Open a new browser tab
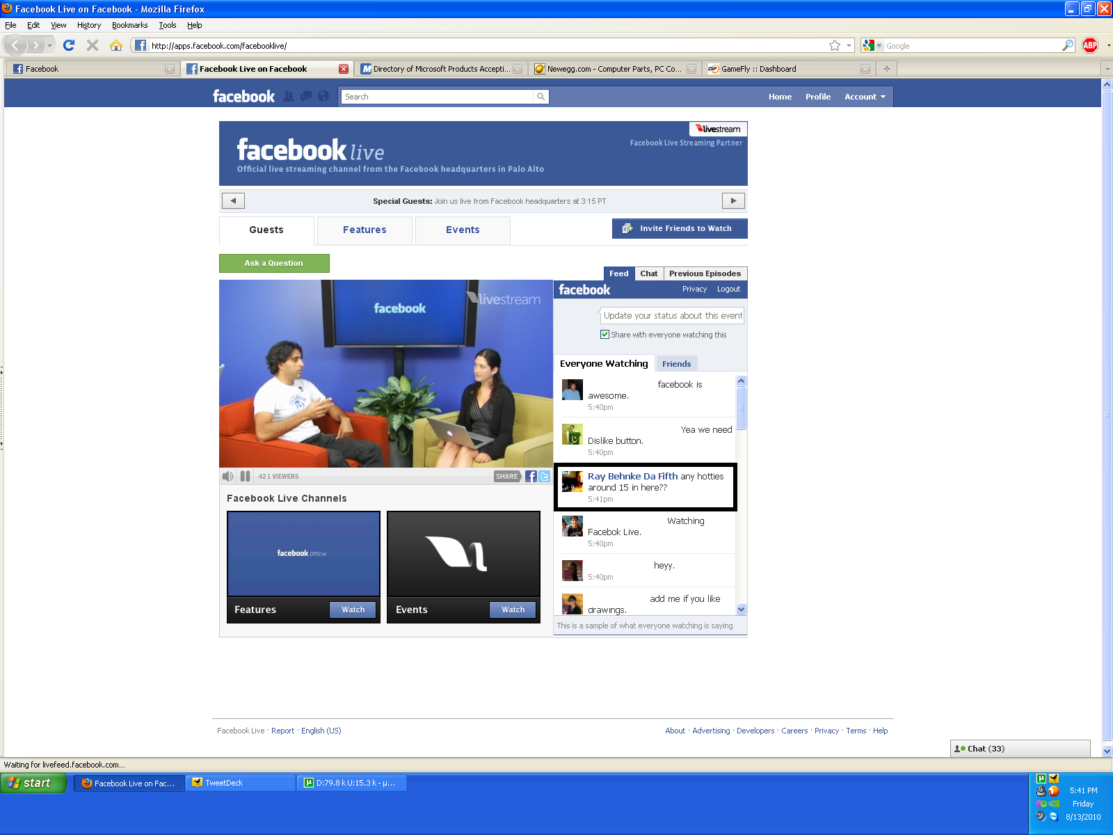The image size is (1113, 835). [886, 68]
